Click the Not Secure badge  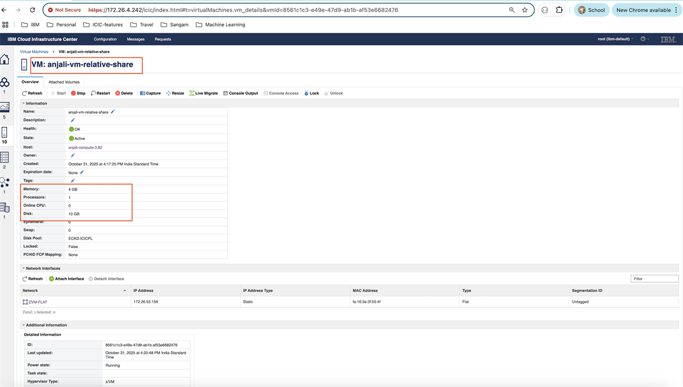click(64, 10)
